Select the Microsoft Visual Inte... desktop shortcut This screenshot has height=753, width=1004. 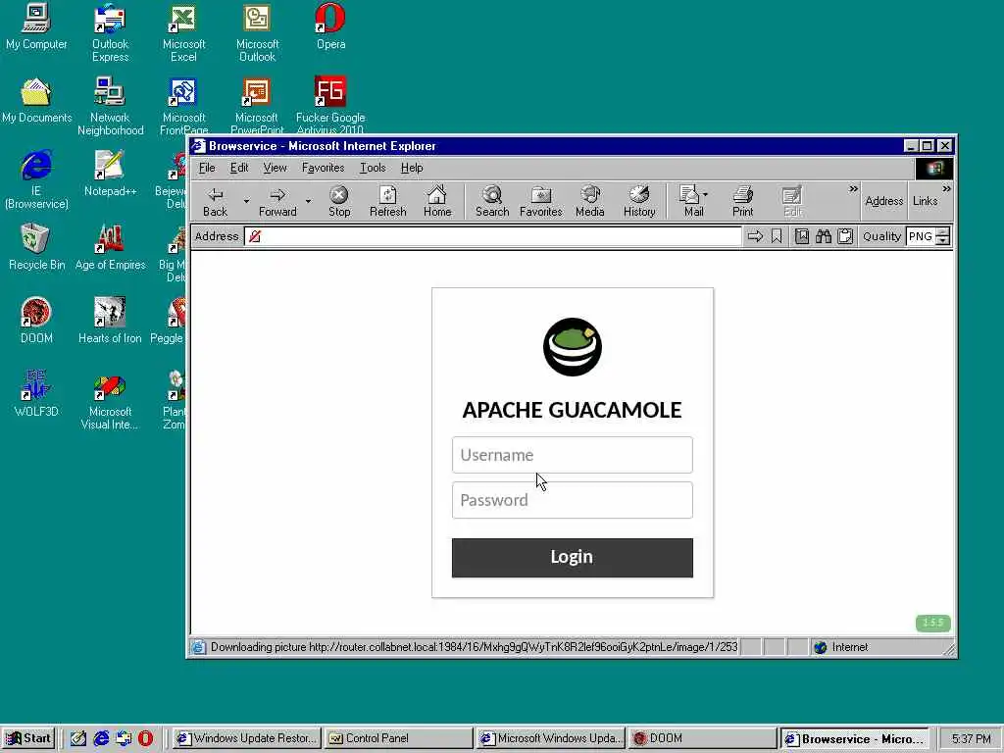[x=110, y=401]
